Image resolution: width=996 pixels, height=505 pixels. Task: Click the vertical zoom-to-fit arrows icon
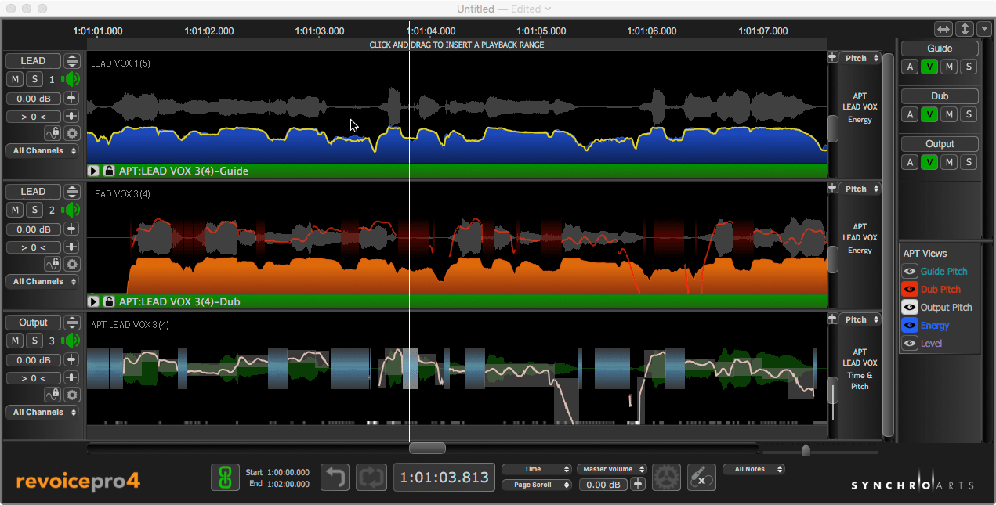click(x=964, y=29)
